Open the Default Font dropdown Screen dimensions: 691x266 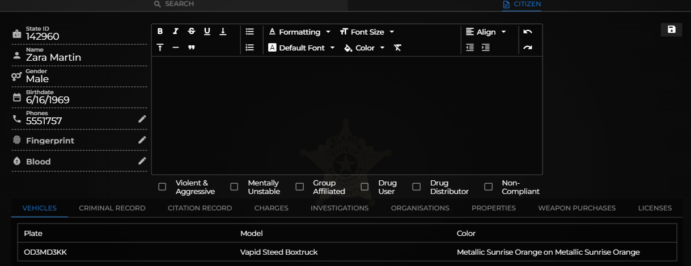[302, 48]
